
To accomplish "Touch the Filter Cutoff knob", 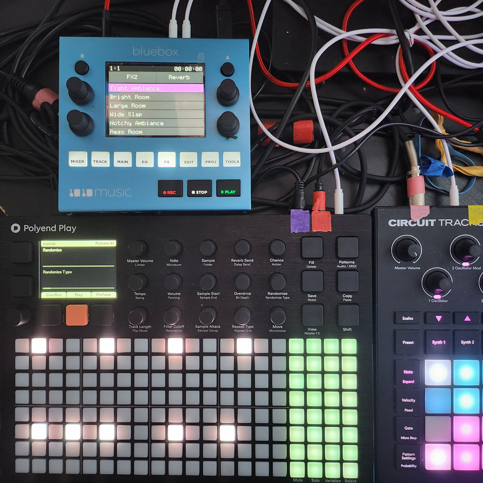I will (x=173, y=315).
